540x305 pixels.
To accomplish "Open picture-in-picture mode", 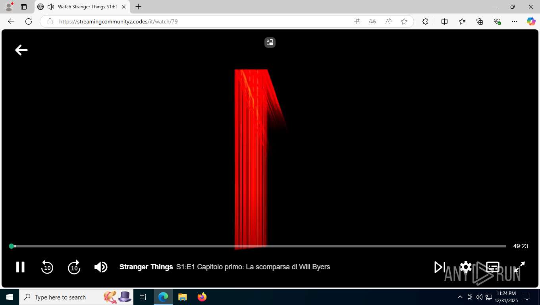I will [270, 42].
